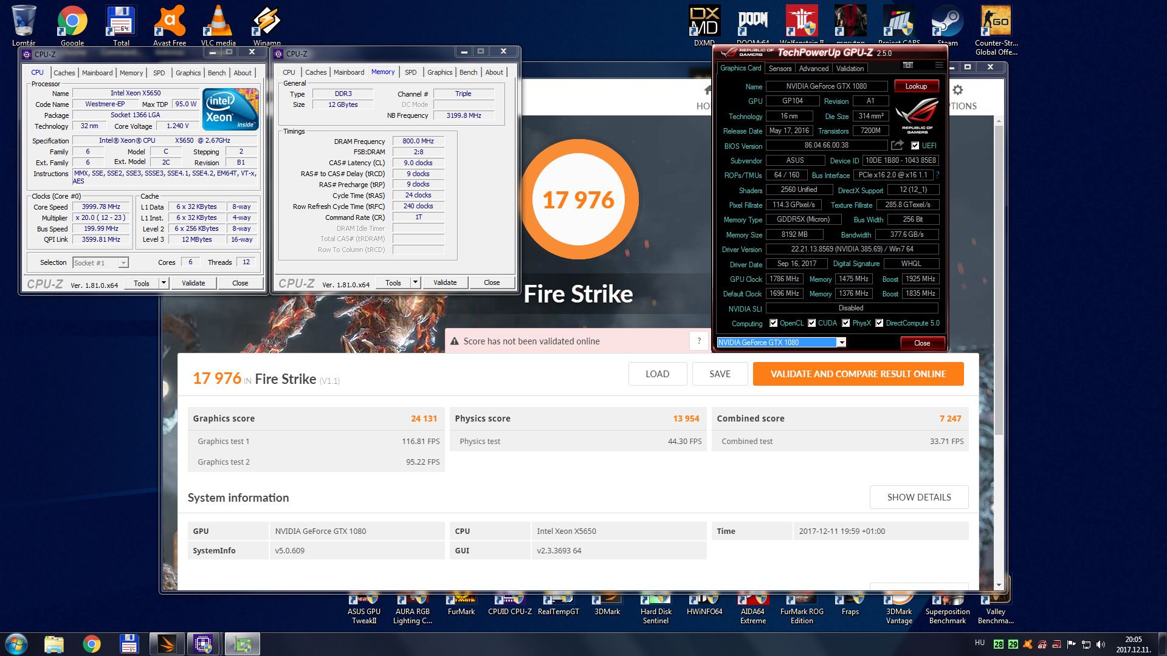Click the Chrome icon in the taskbar
The image size is (1167, 656).
[92, 644]
